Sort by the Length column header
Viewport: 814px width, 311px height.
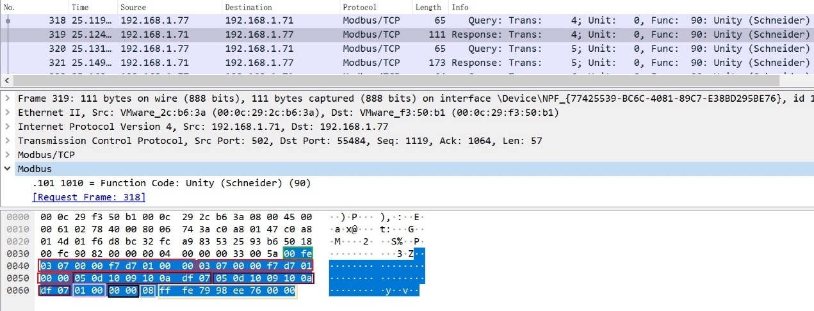429,7
